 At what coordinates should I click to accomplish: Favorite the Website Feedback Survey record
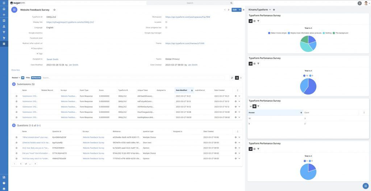click(x=54, y=10)
